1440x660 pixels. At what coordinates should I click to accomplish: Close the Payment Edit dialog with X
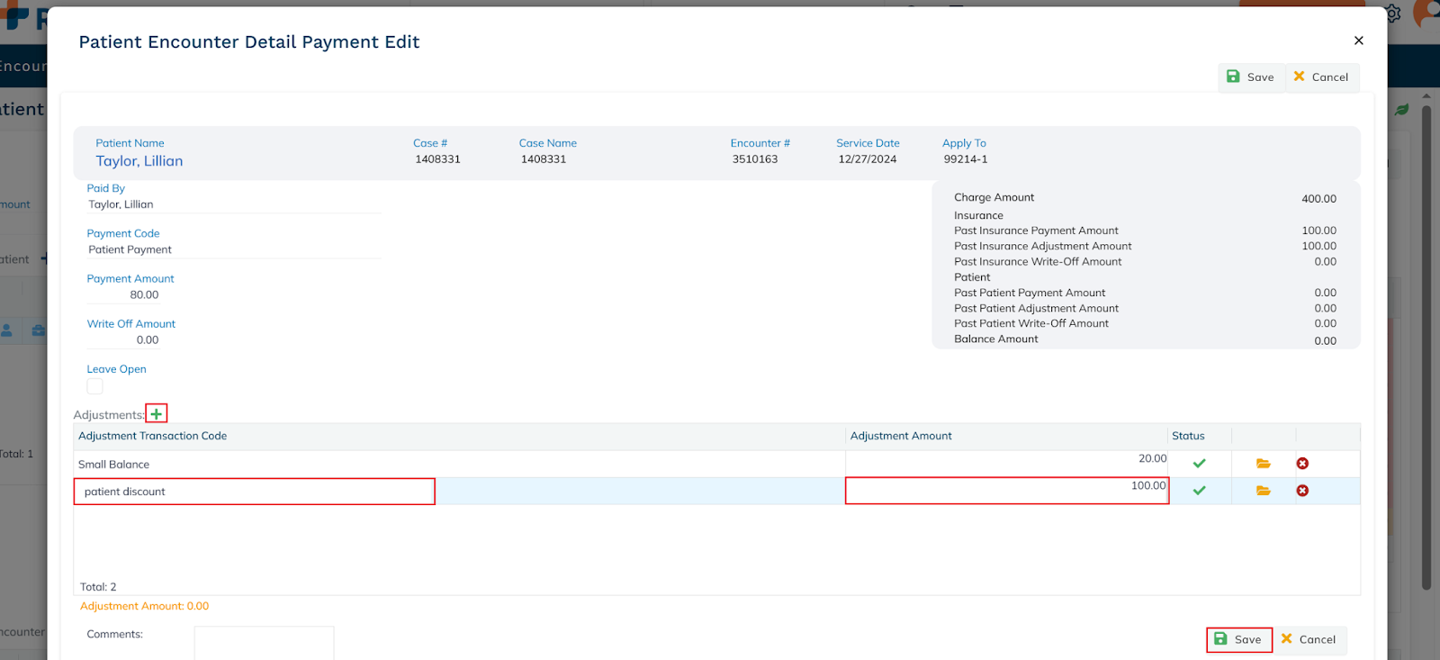pyautogui.click(x=1358, y=41)
